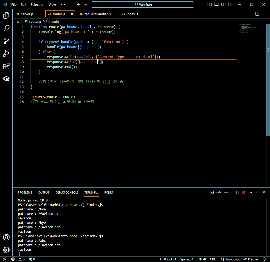Kill the terminal with trash icon

pyautogui.click(x=243, y=192)
